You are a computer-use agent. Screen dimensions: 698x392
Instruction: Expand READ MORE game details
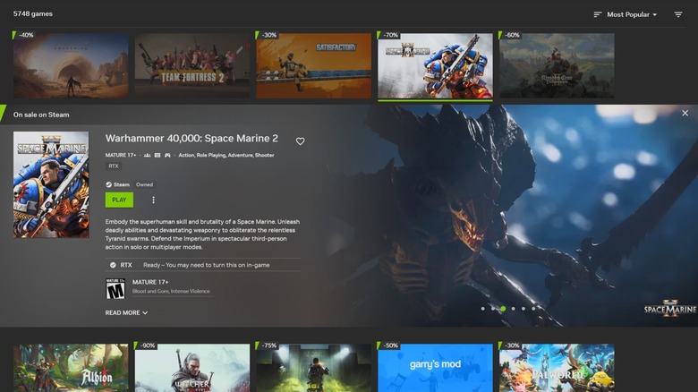click(126, 312)
